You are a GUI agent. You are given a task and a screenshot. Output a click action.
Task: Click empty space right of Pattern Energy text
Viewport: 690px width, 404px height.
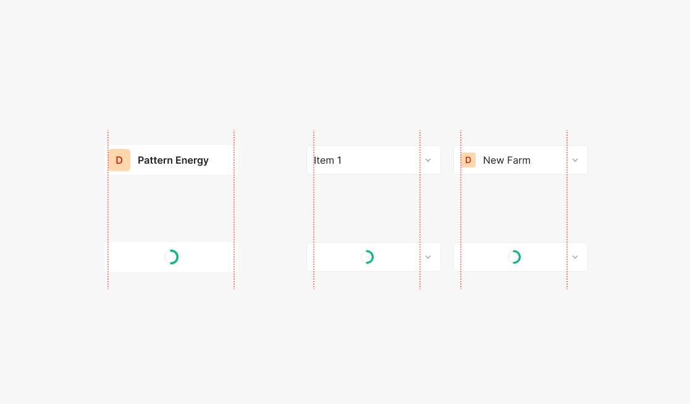coord(221,160)
